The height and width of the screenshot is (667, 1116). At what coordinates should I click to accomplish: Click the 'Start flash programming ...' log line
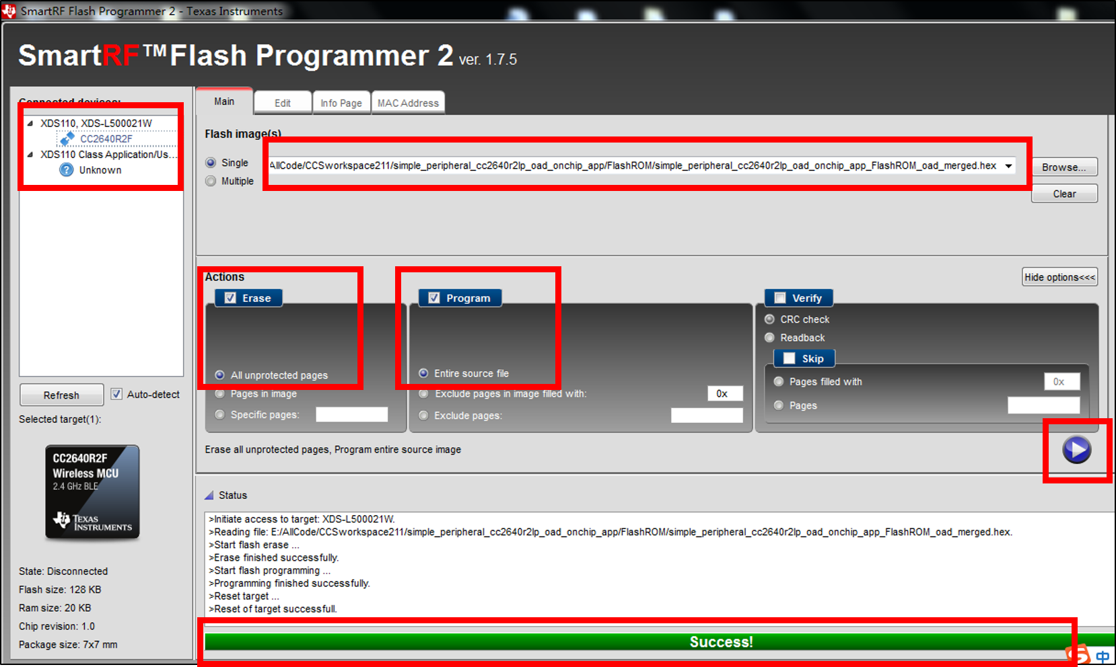pyautogui.click(x=270, y=570)
